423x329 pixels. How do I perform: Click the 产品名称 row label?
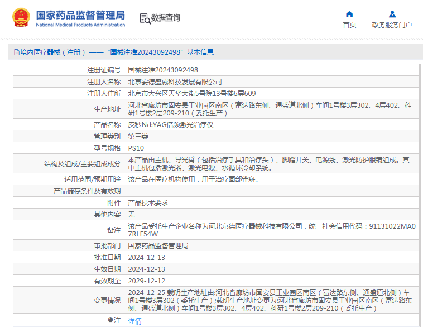click(x=107, y=125)
